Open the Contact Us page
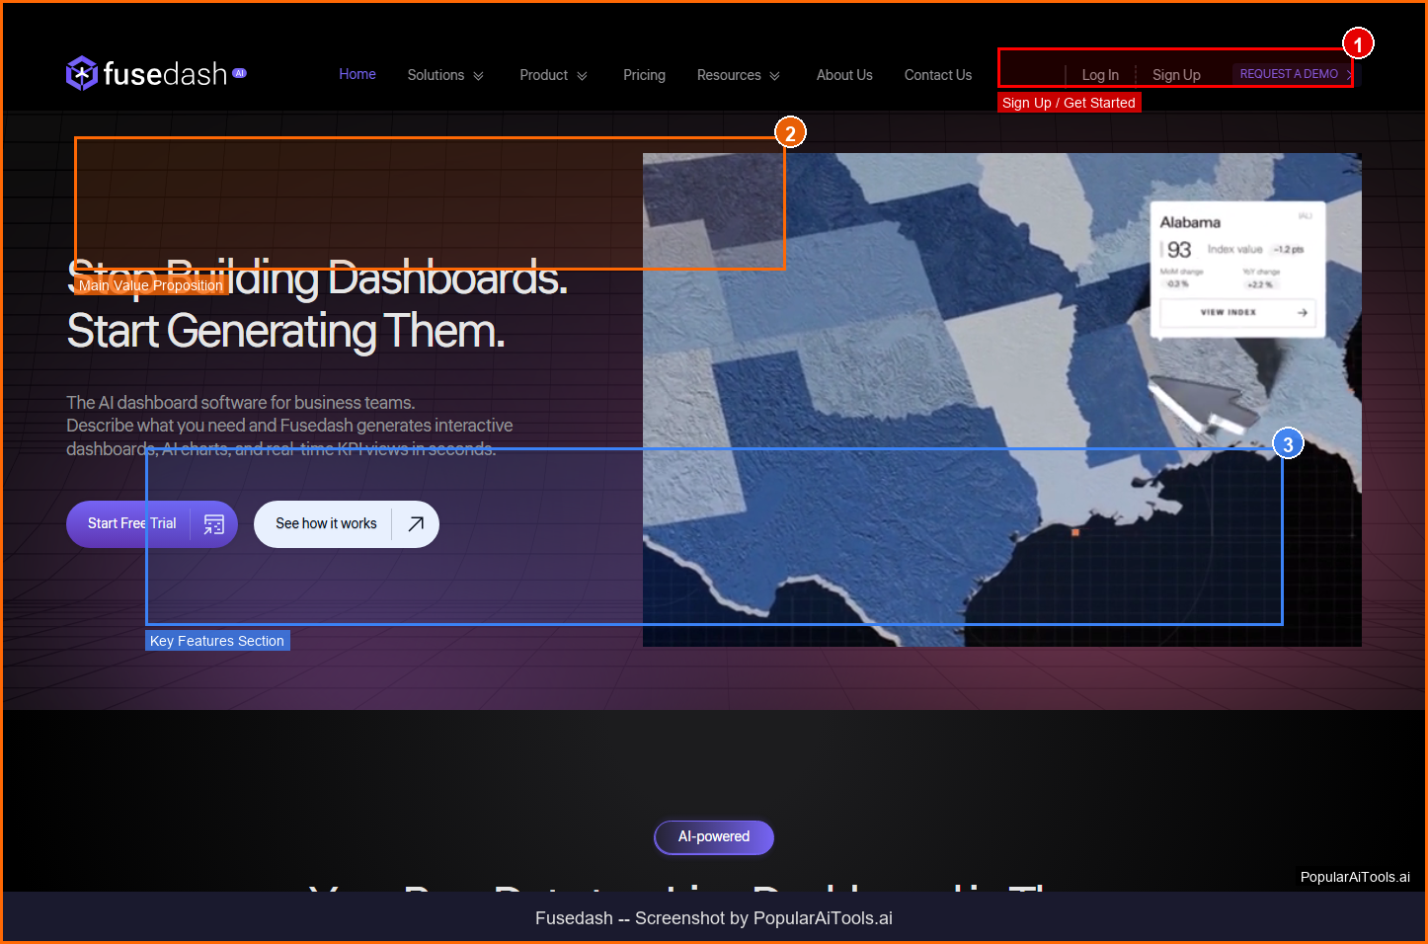Viewport: 1428px width, 944px height. [x=937, y=75]
